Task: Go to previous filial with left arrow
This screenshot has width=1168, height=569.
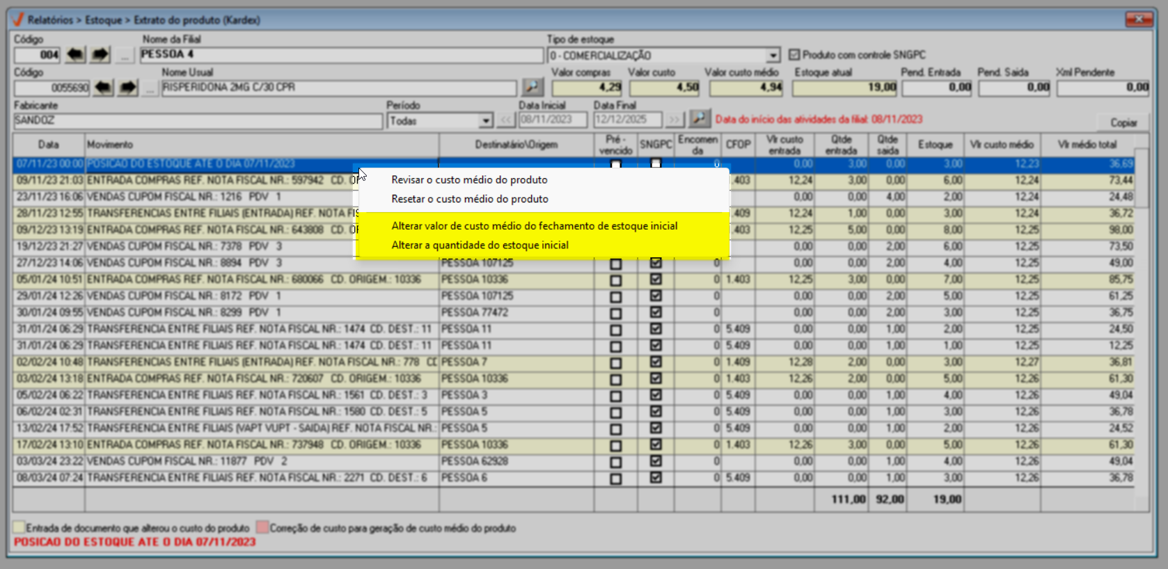Action: (75, 55)
